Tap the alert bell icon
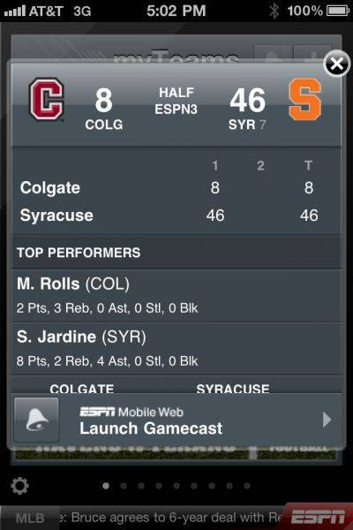Screen dimensions: 353x530 click(36, 420)
